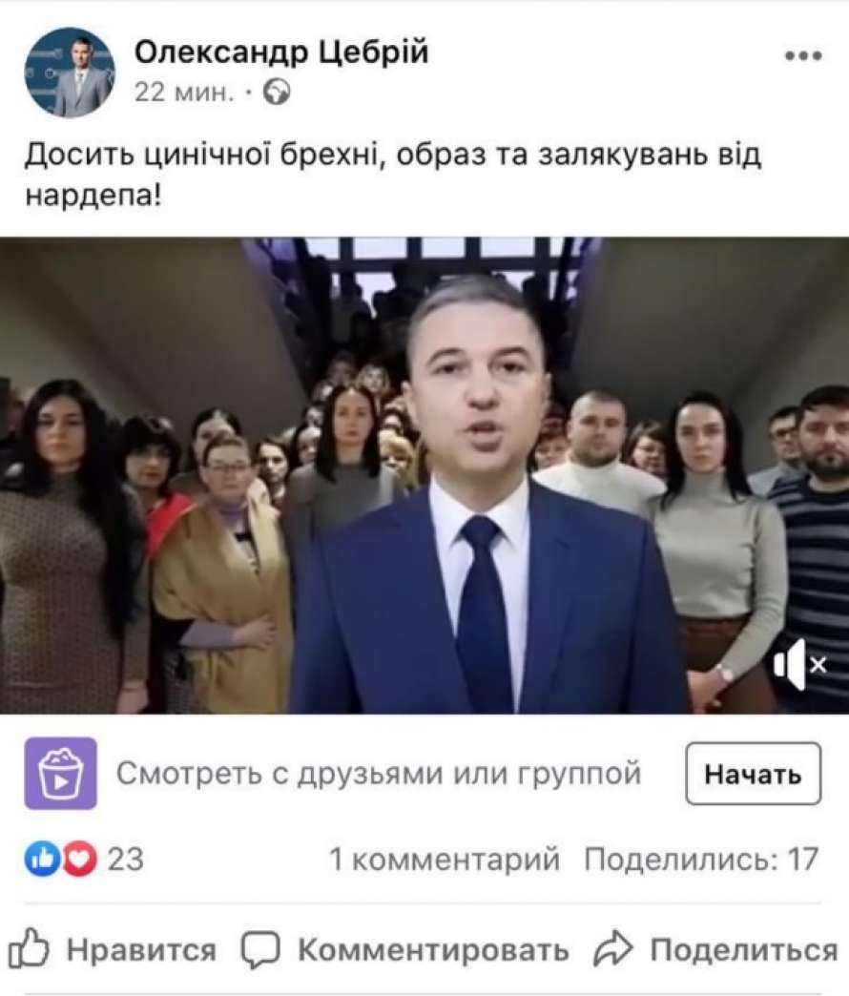Screen dimensions: 849x996
Task: Open the three-dots post options menu
Action: click(x=803, y=56)
